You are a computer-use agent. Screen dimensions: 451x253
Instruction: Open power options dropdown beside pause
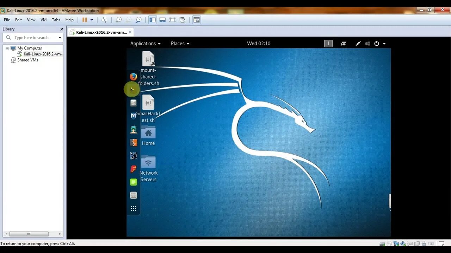tap(92, 20)
